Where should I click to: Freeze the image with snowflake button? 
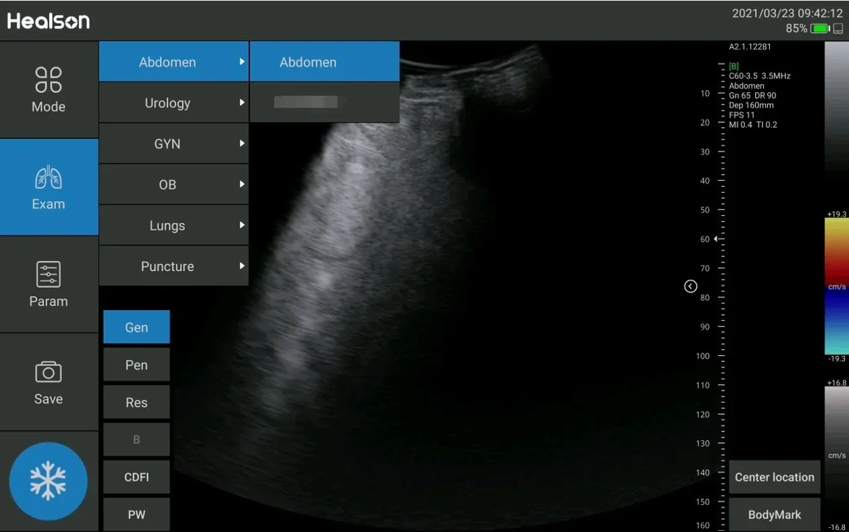click(49, 481)
